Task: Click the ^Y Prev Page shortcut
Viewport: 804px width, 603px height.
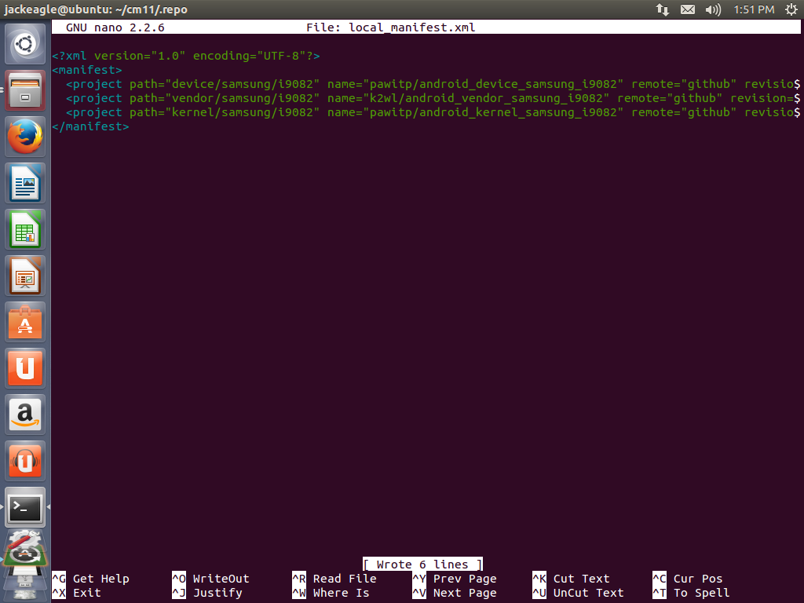Action: pyautogui.click(x=455, y=579)
